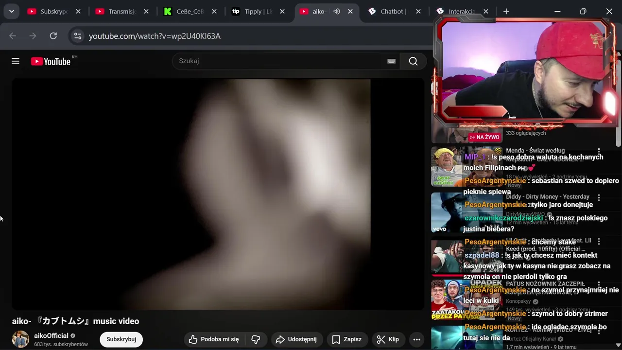The image size is (622, 350).
Task: Click the NA ŻYWO live badge
Action: (484, 137)
